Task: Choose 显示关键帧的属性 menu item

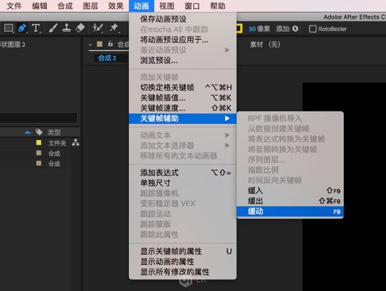Action: (183, 252)
